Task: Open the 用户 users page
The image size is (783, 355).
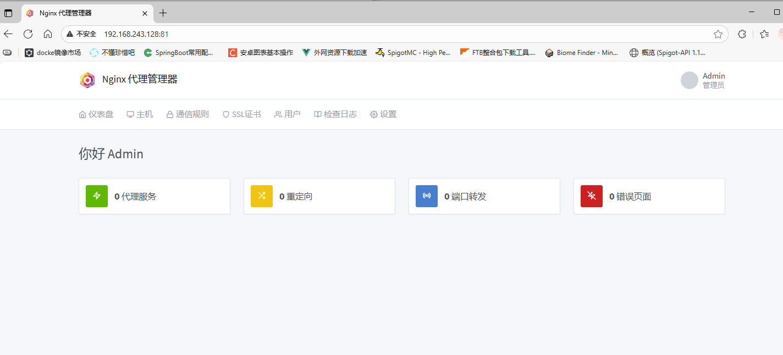Action: tap(287, 114)
